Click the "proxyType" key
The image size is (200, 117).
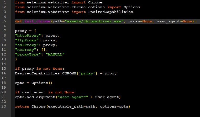(28, 54)
